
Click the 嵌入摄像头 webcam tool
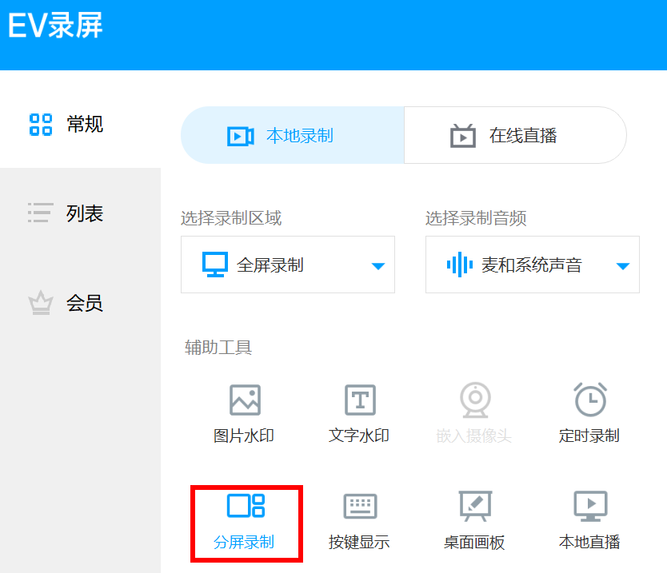coord(474,414)
